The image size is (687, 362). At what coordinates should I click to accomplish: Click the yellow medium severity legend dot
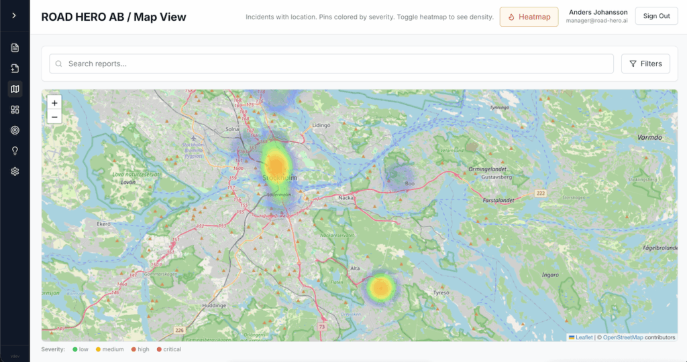point(98,349)
